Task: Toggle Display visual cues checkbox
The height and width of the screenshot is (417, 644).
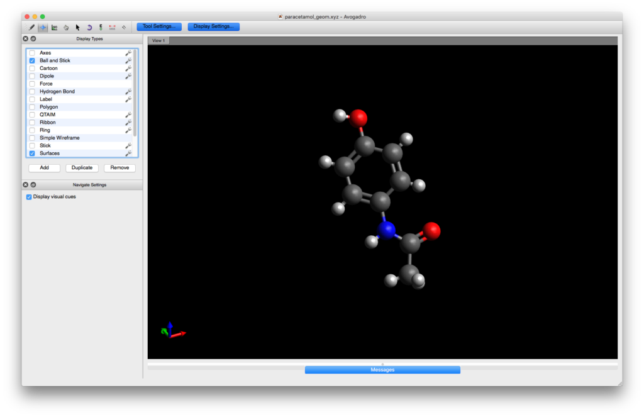Action: tap(29, 197)
